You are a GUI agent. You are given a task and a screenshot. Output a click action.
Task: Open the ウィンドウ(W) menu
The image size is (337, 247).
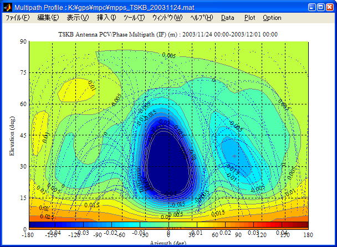click(x=167, y=18)
